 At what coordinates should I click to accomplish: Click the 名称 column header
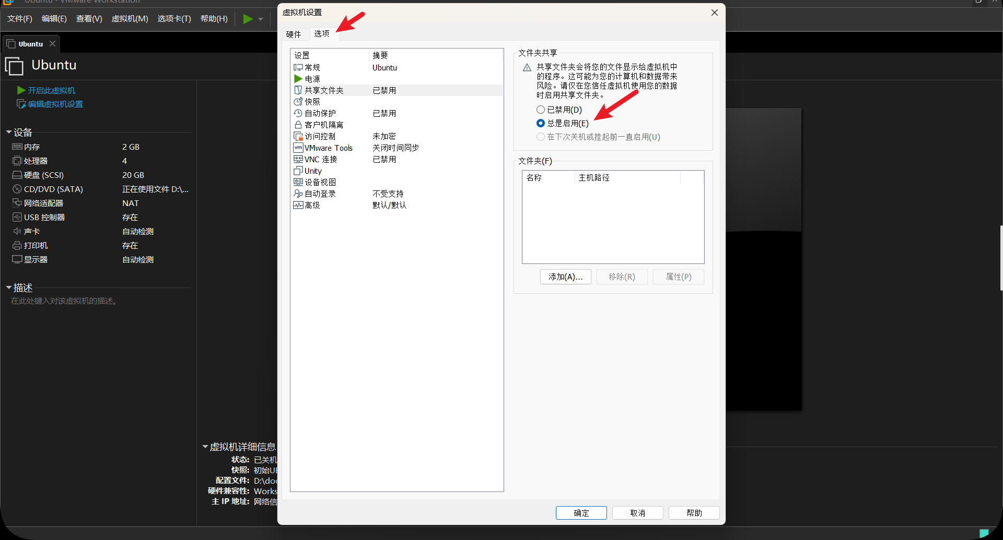549,177
